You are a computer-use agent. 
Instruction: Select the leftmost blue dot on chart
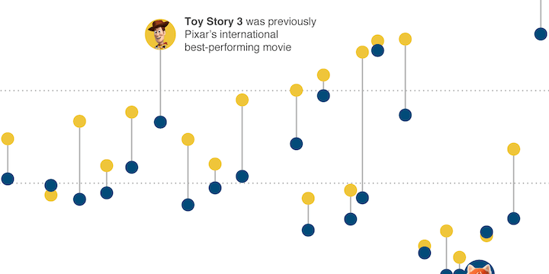click(8, 179)
